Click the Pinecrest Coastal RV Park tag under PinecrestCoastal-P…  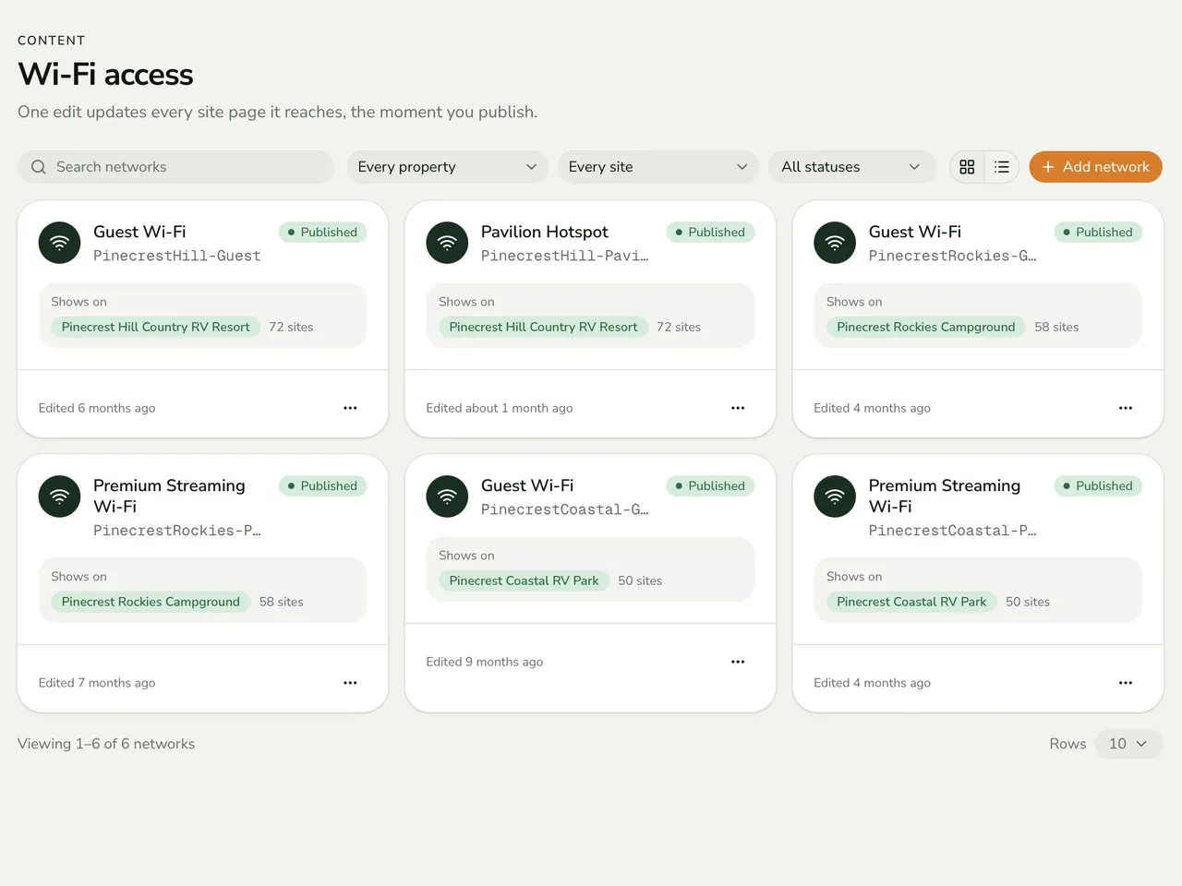click(911, 602)
